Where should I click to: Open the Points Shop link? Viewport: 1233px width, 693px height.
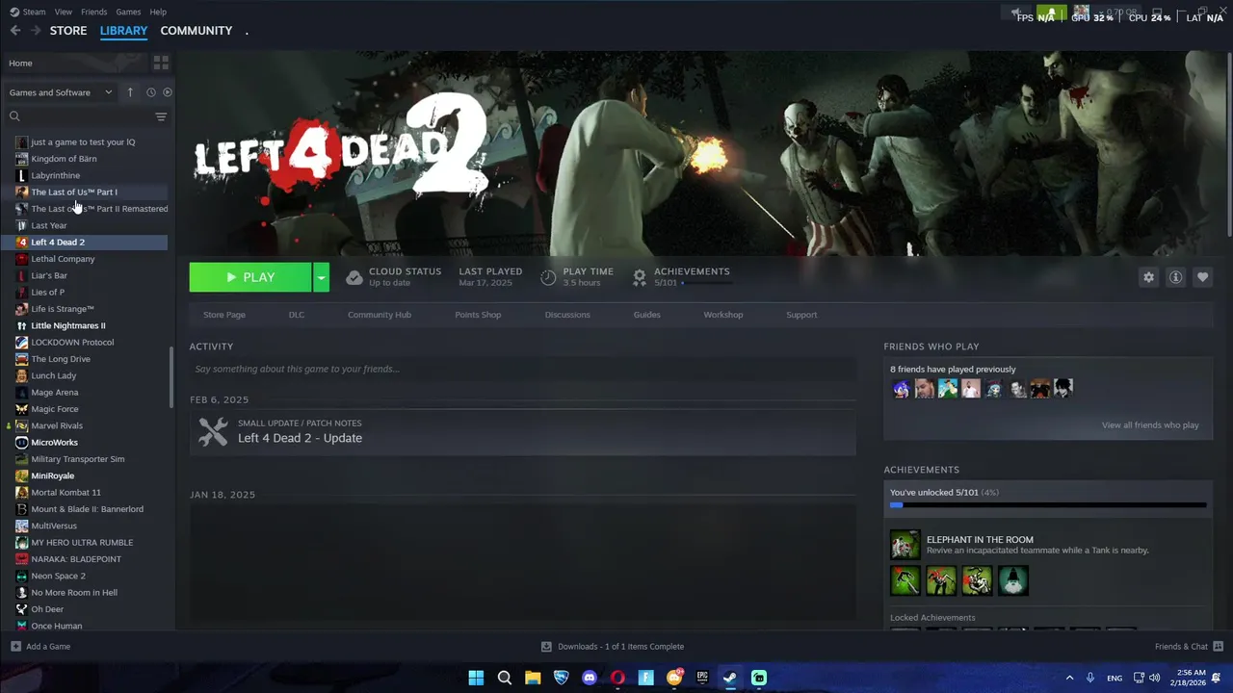tap(478, 315)
